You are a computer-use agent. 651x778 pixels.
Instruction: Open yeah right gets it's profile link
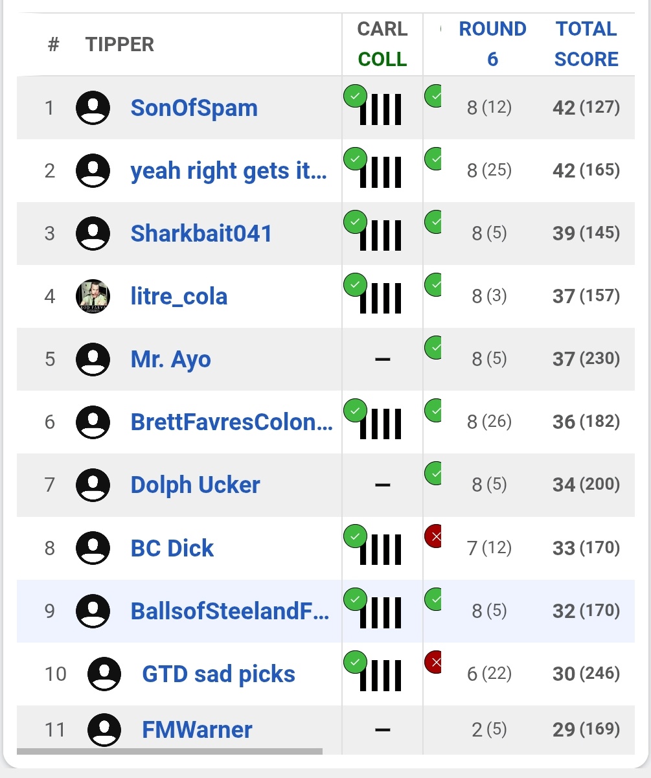[228, 171]
